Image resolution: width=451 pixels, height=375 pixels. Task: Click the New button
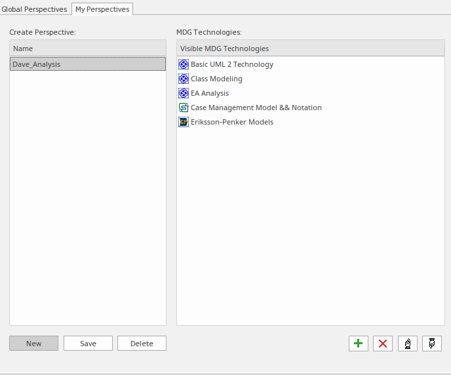click(x=33, y=344)
